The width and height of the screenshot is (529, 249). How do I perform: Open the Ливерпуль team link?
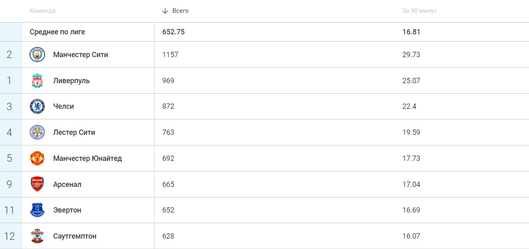tap(71, 81)
